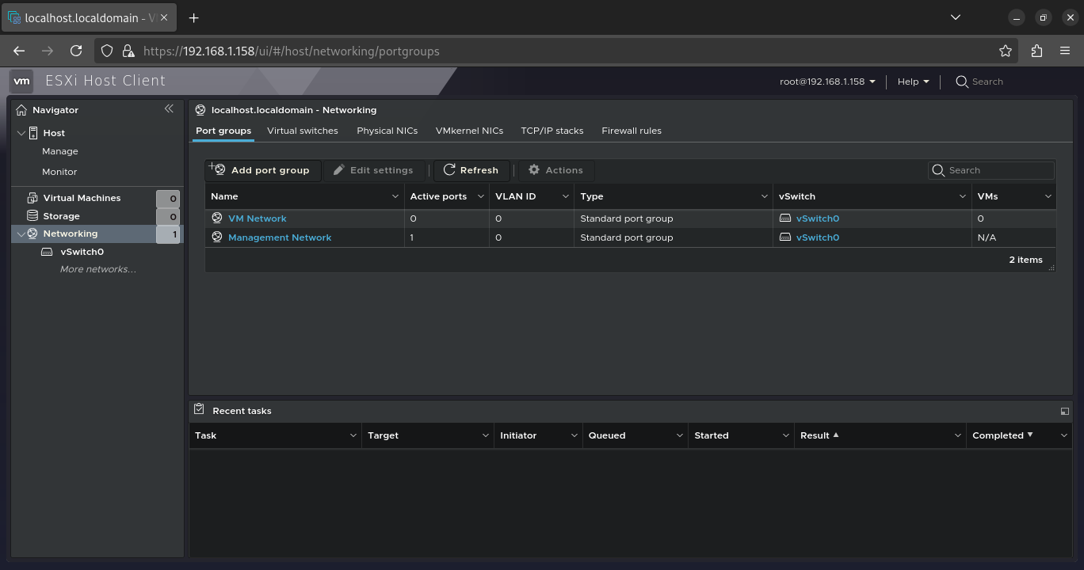Click the Refresh button
Image resolution: width=1084 pixels, height=570 pixels.
471,170
